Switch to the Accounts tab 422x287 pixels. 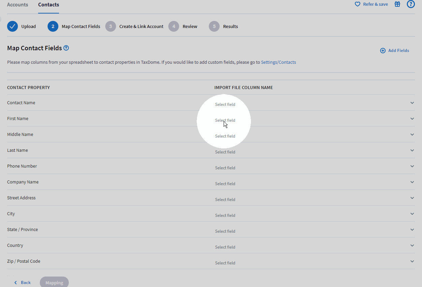coord(18,4)
